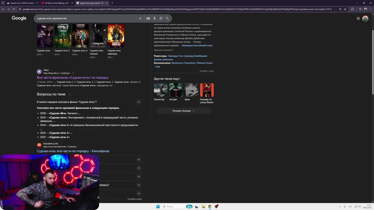Open the on-screen keyboard input tool

[x=148, y=18]
